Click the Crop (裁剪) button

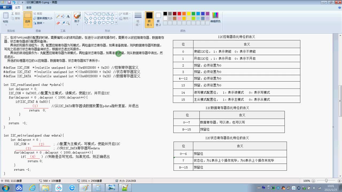[x=38, y=14]
